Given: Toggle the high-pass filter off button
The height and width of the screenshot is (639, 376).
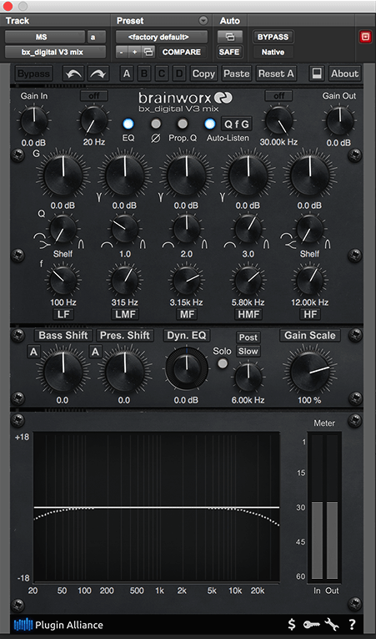Looking at the screenshot, I should tap(94, 96).
